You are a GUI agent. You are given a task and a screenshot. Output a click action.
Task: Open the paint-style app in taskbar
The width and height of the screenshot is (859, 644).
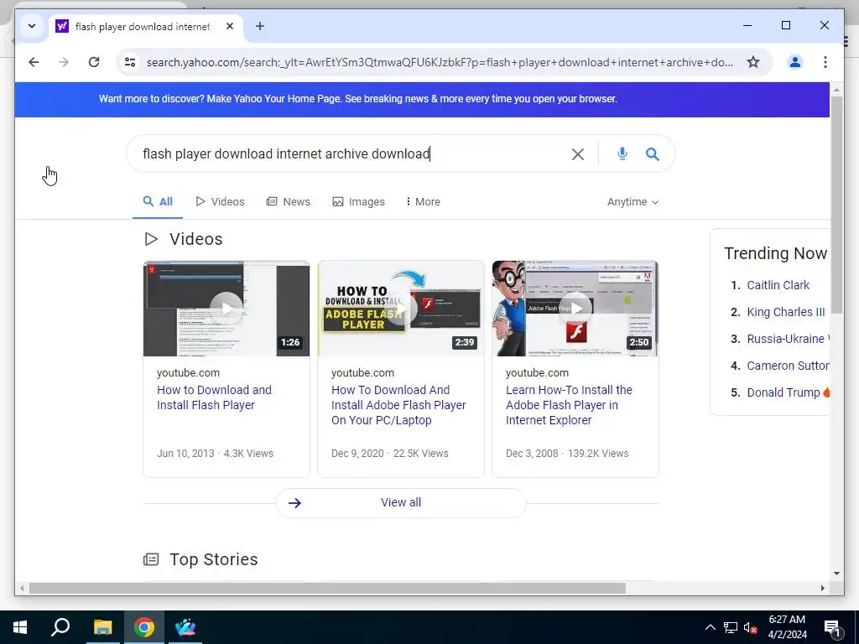click(185, 627)
